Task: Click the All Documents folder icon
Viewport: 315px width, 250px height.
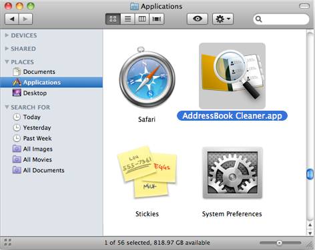Action: coord(17,170)
